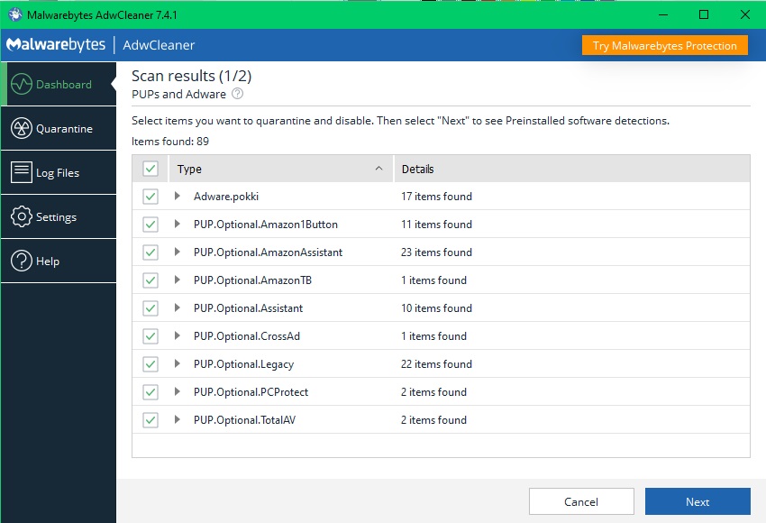
Task: Open the Quarantine section
Action: (x=59, y=129)
